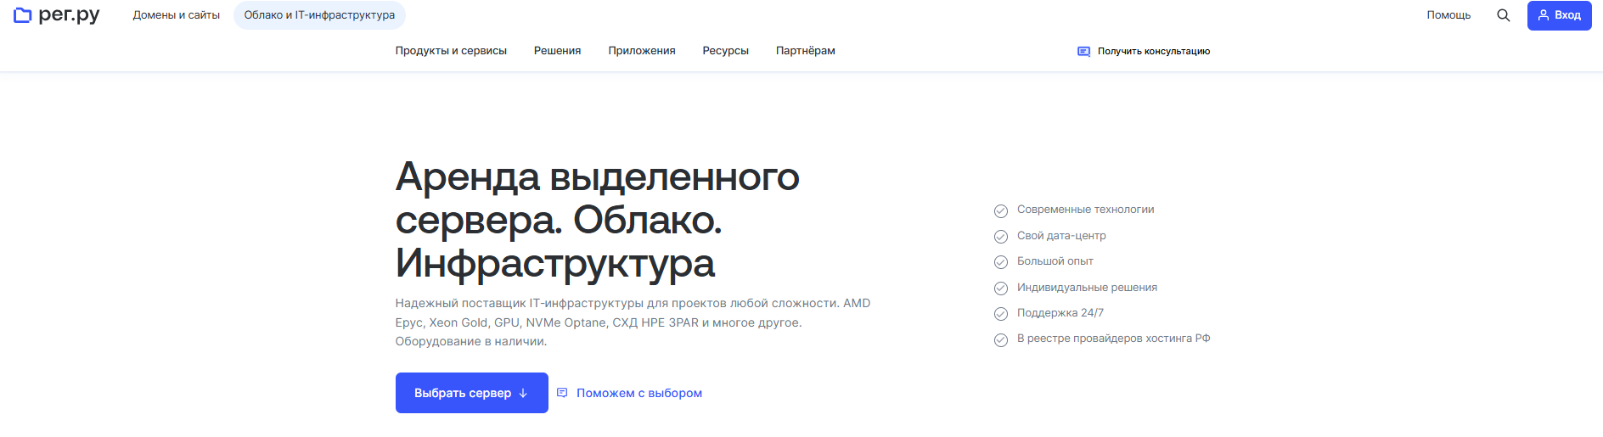
Task: Click text В реестре провайдеров хостинга РФ
Action: click(x=1114, y=339)
